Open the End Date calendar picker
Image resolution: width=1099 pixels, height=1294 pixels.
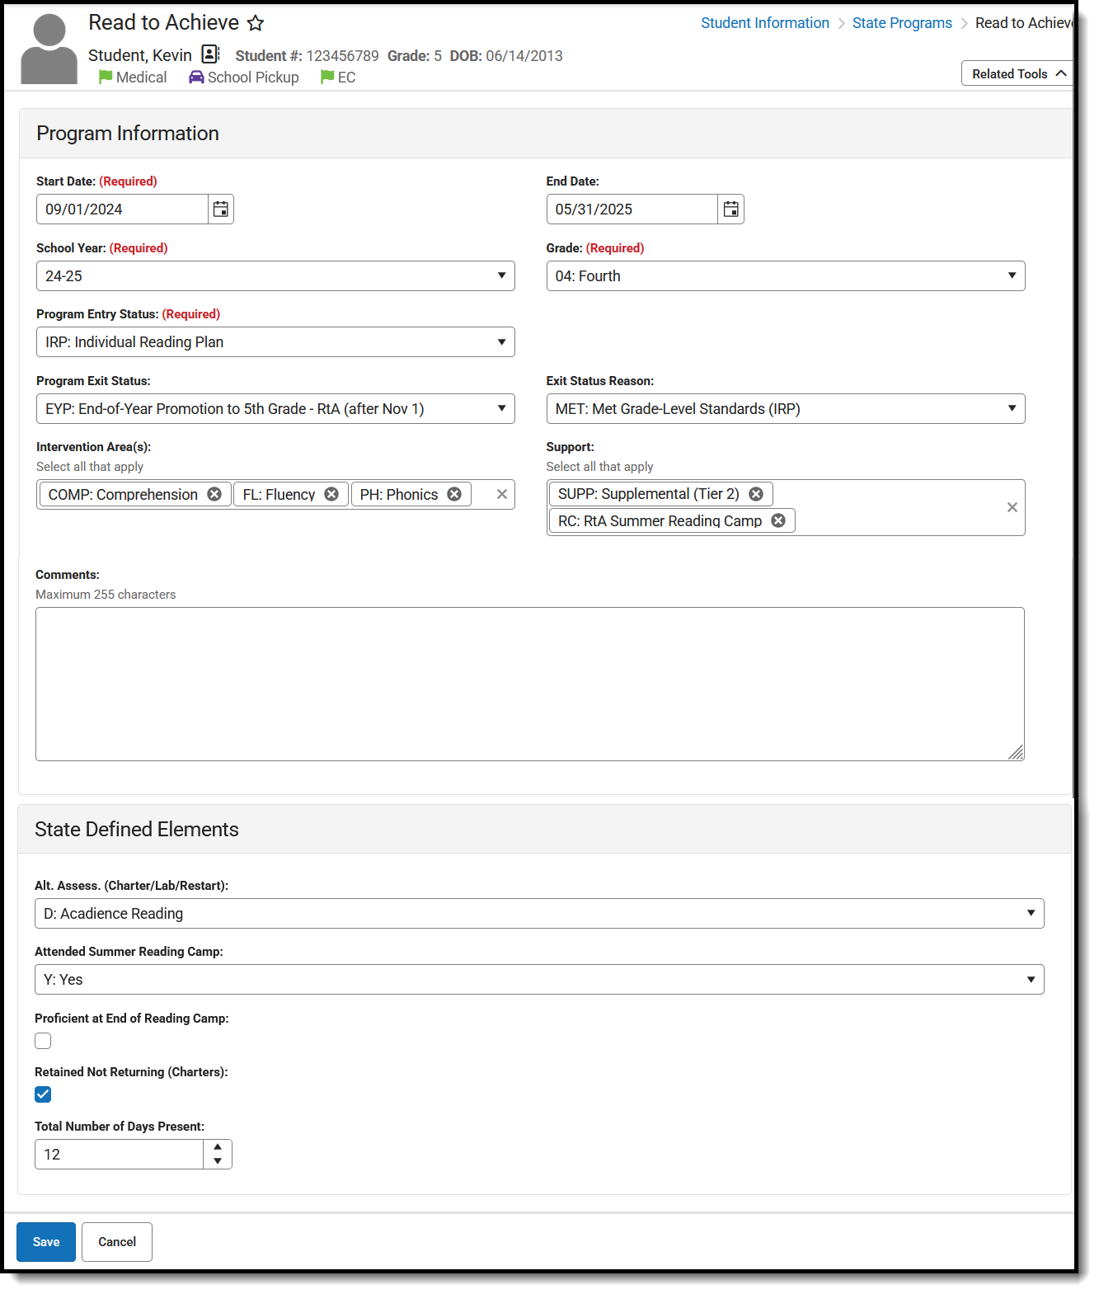pos(730,209)
